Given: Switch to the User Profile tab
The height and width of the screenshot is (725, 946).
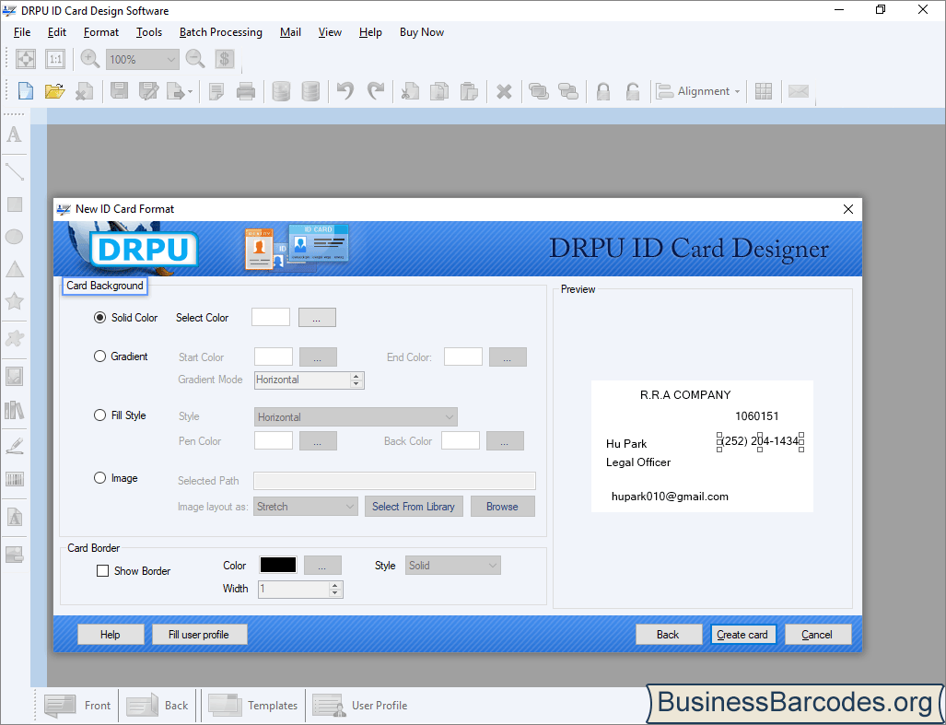Looking at the screenshot, I should [359, 705].
